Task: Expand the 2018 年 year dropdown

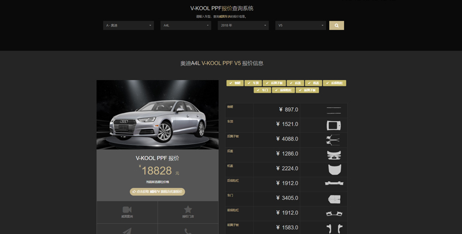Action: 243,25
